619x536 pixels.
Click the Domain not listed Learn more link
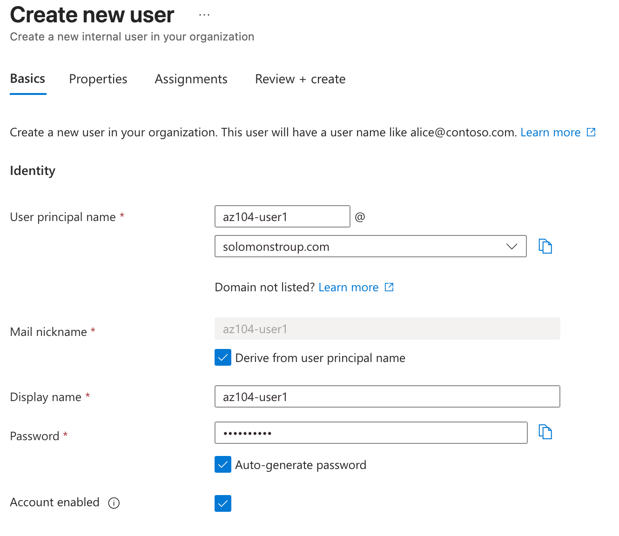349,287
